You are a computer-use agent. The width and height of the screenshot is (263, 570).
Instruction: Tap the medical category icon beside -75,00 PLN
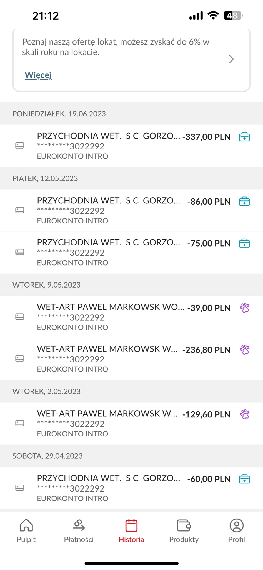(x=244, y=243)
